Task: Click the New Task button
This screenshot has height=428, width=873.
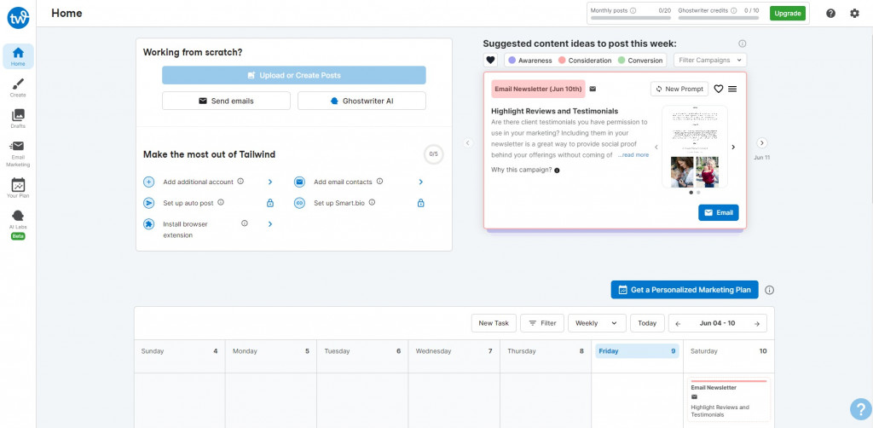Action: coord(494,323)
